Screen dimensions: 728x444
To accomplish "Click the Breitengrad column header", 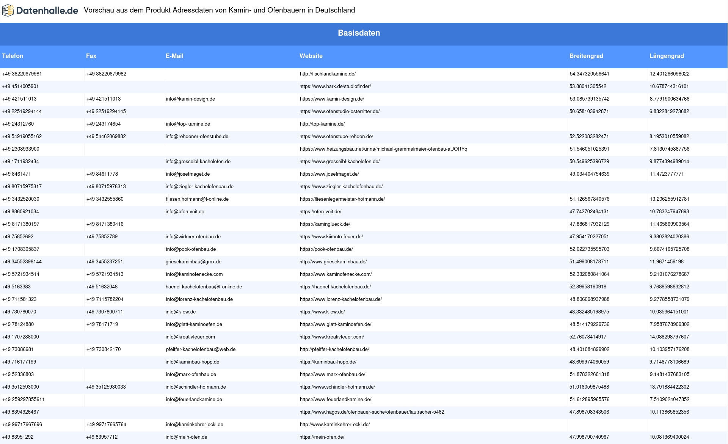I will coord(586,56).
